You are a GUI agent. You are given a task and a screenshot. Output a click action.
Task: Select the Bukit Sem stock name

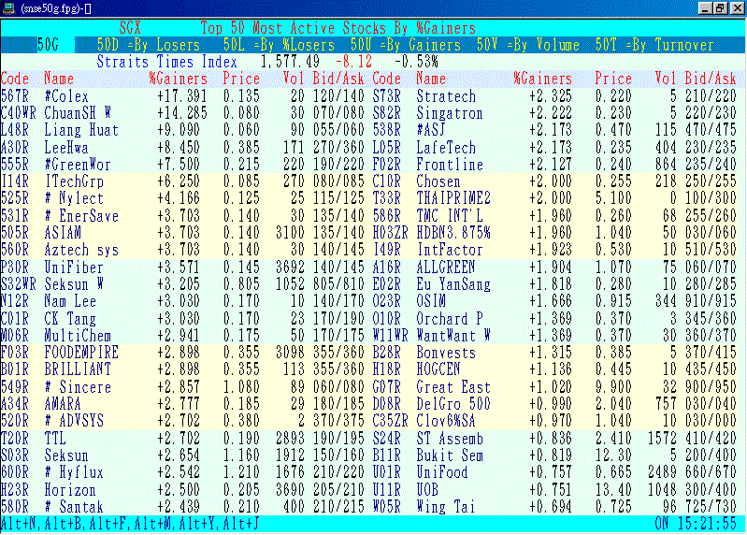click(450, 455)
